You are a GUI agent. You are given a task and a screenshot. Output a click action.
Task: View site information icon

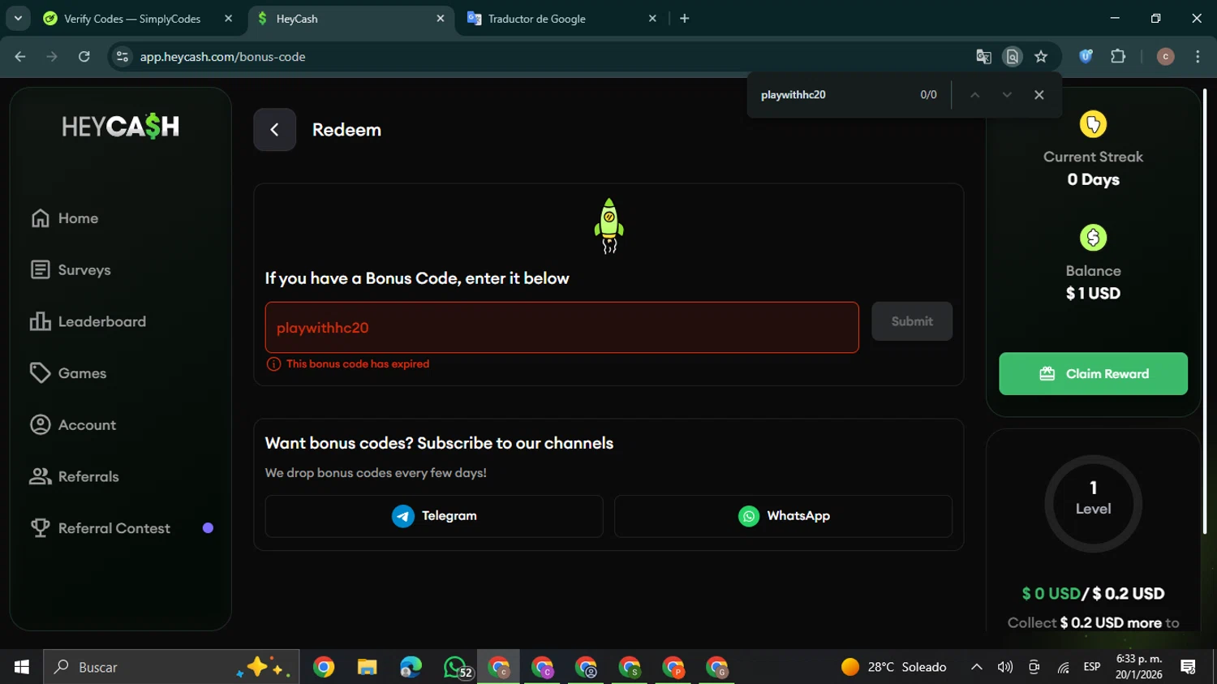click(x=123, y=57)
